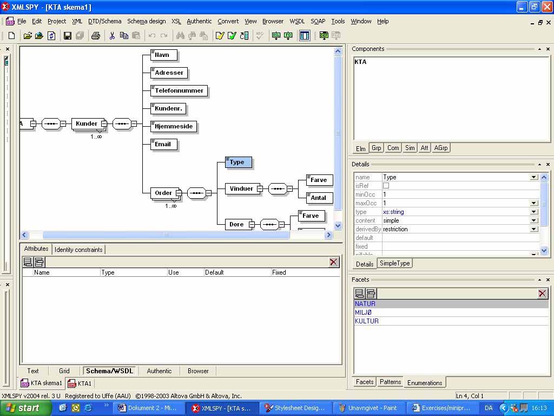
Task: Collapse the Kunder element node
Action: [104, 123]
